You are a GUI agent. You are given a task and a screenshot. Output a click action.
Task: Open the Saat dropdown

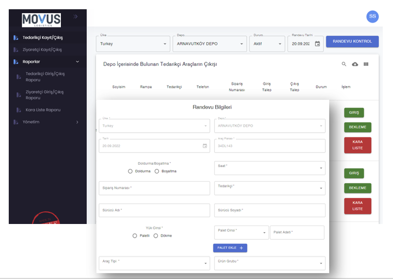[x=270, y=168]
